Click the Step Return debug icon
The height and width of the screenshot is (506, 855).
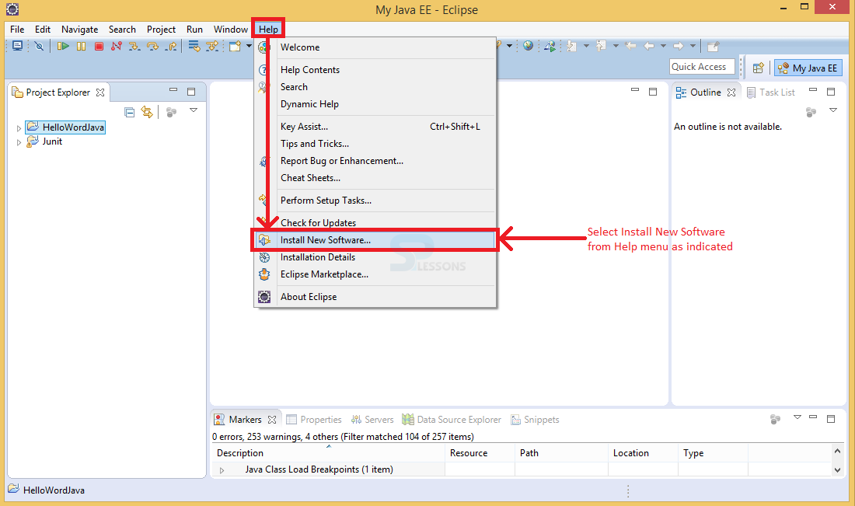(x=171, y=47)
